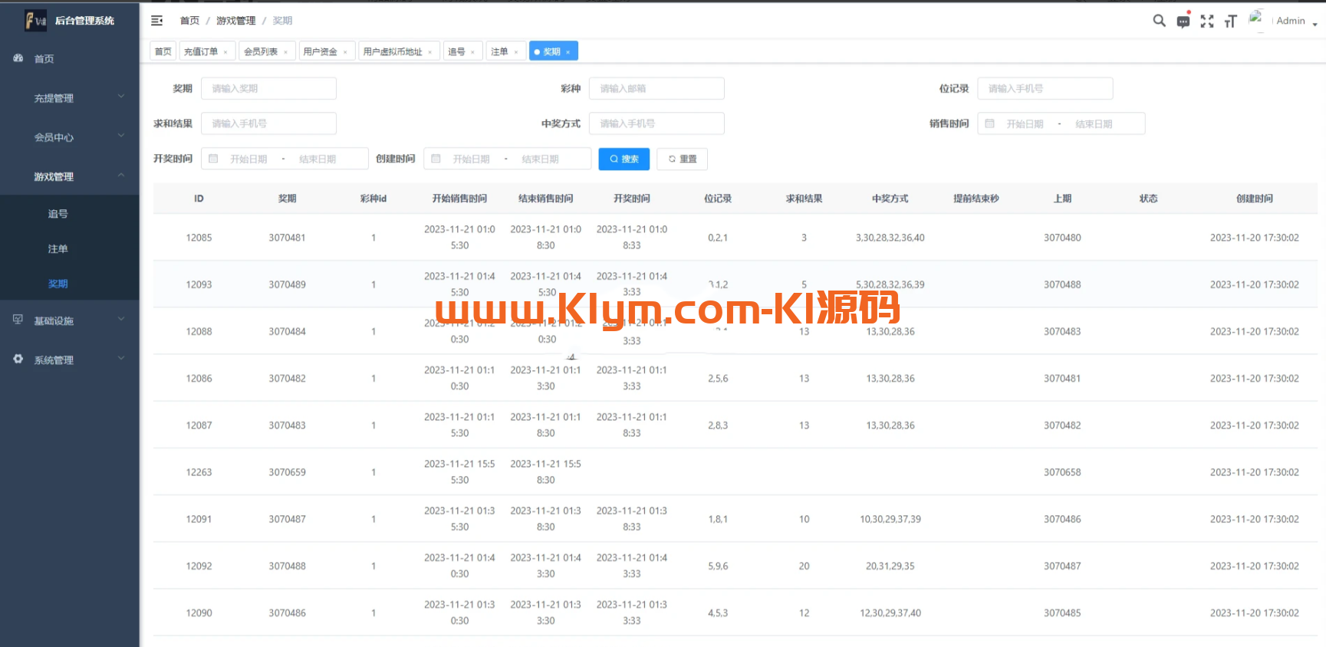Click the 重置 reset button
This screenshot has height=647, width=1326.
tap(683, 159)
